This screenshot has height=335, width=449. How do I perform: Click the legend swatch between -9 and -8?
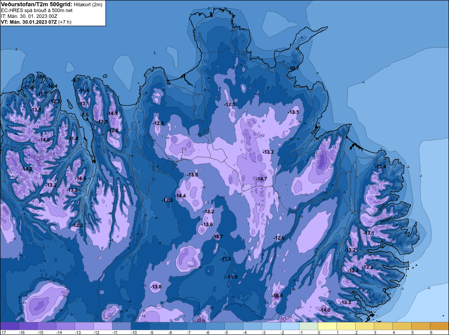pos(159,326)
